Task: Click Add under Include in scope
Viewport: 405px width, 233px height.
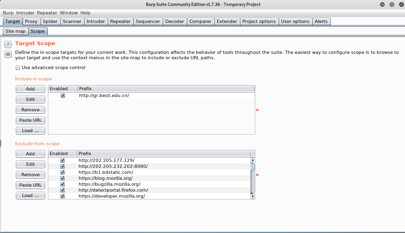Action: (30, 89)
